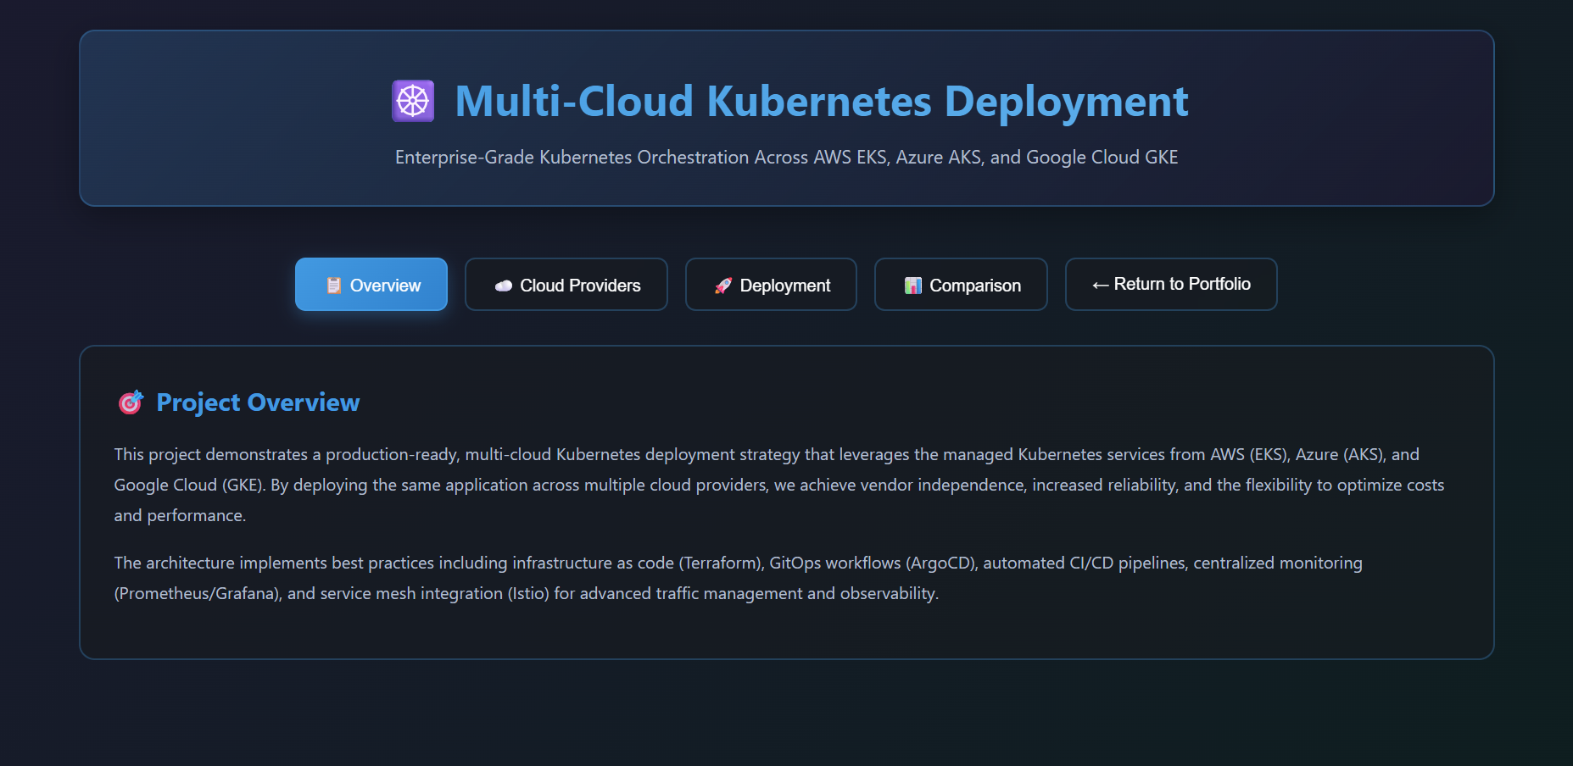
Task: Click the dart target icon near Project Overview
Action: coord(130,402)
